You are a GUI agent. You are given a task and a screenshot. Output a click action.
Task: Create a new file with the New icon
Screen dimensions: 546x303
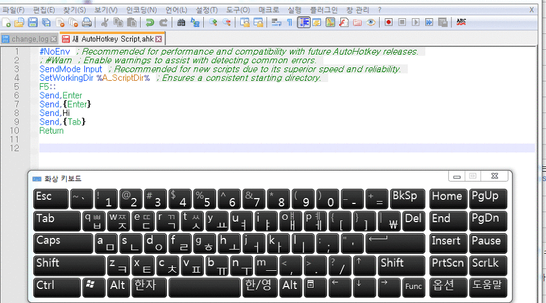[x=6, y=22]
